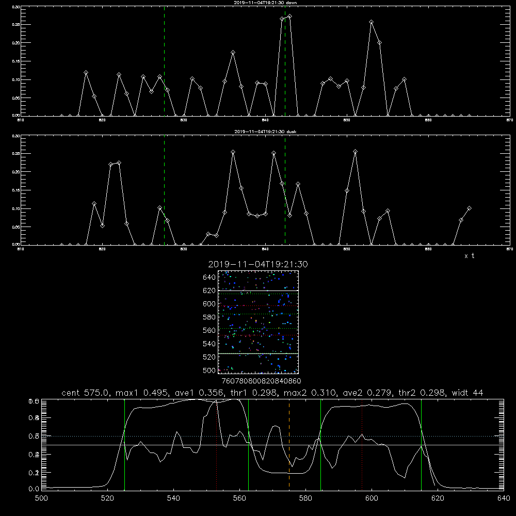The image size is (516, 516).
Task: Click dusk plot peak diamond near 836
Action: click(233, 152)
